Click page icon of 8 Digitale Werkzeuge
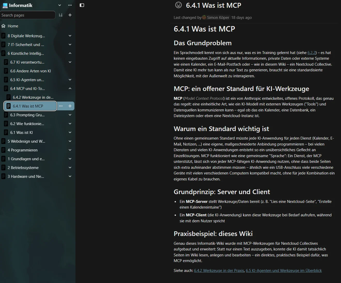This screenshot has width=341, height=283. [3, 36]
